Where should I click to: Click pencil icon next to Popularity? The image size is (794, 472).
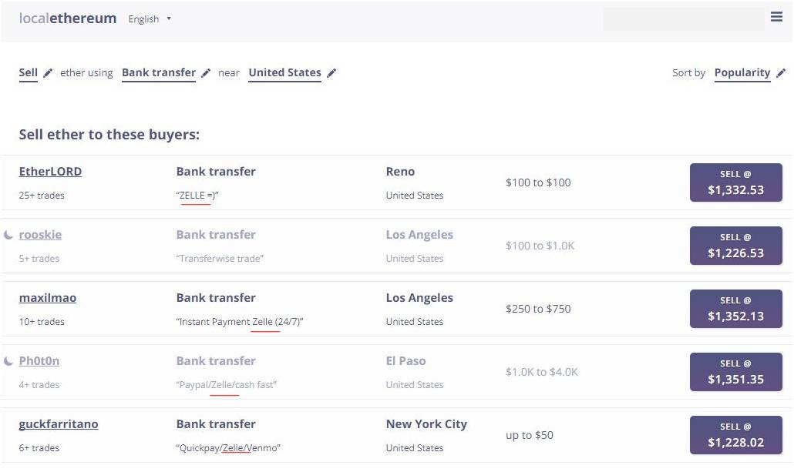[781, 73]
